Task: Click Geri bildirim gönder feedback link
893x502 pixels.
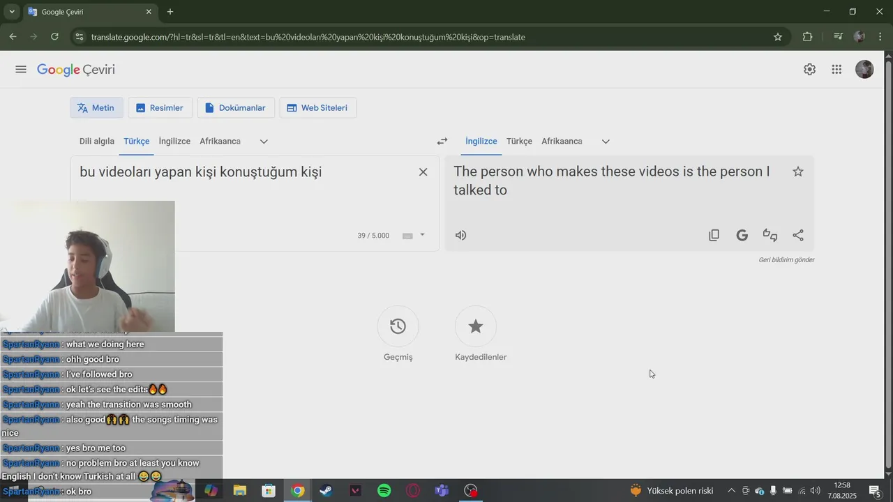Action: click(x=786, y=260)
